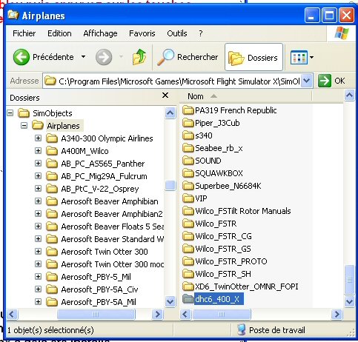The width and height of the screenshot is (358, 342).
Task: Click file list horizontal scroll right arrow
Action: pos(337,314)
